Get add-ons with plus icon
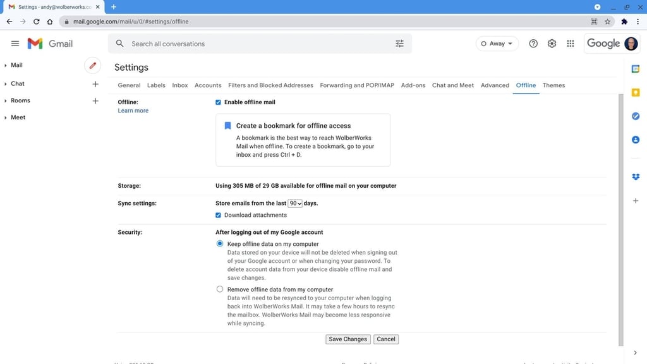Viewport: 647px width, 364px height. 636,200
